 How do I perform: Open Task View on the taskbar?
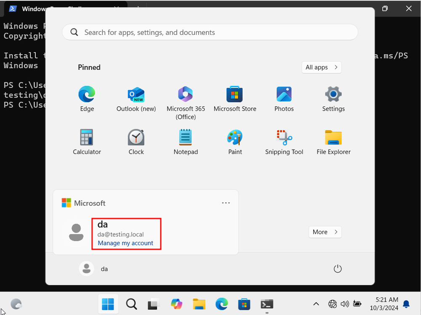[154, 304]
